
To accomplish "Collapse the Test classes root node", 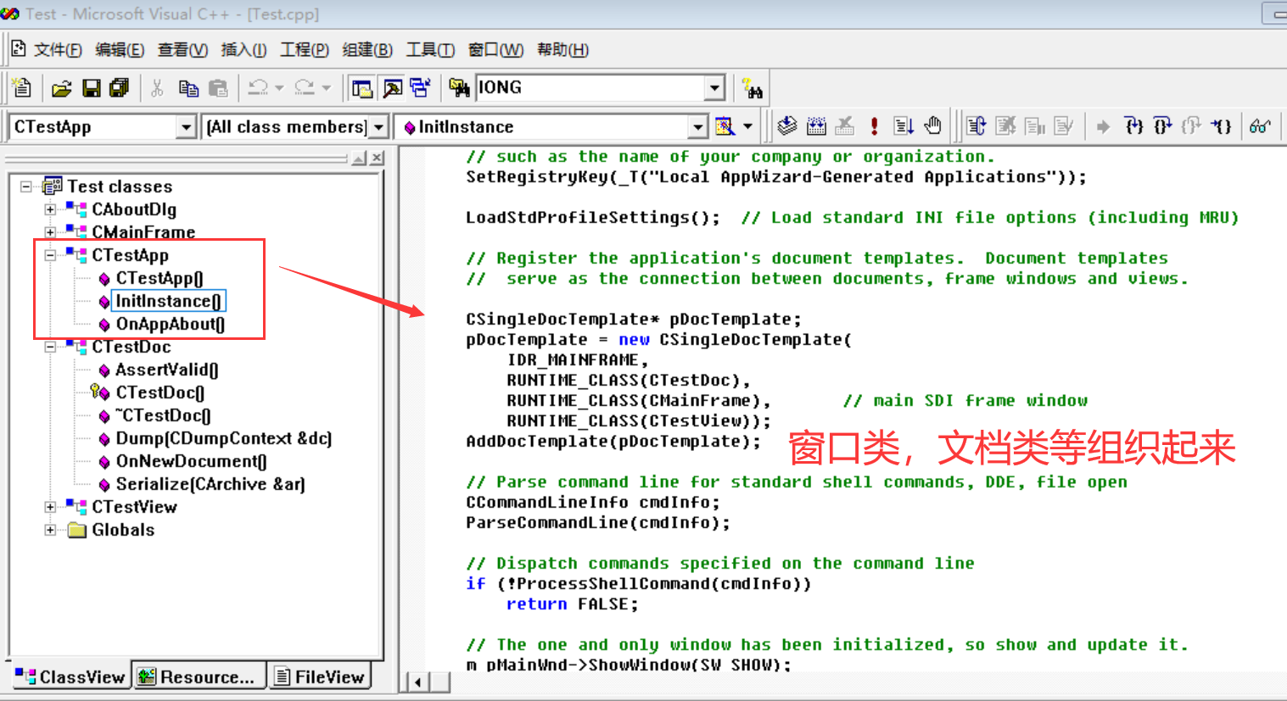I will pos(26,186).
